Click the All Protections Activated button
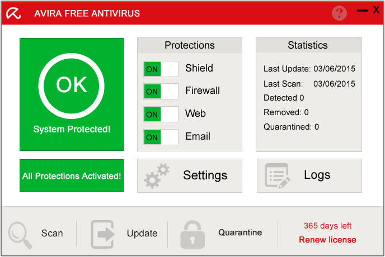The image size is (385, 257). point(72,175)
